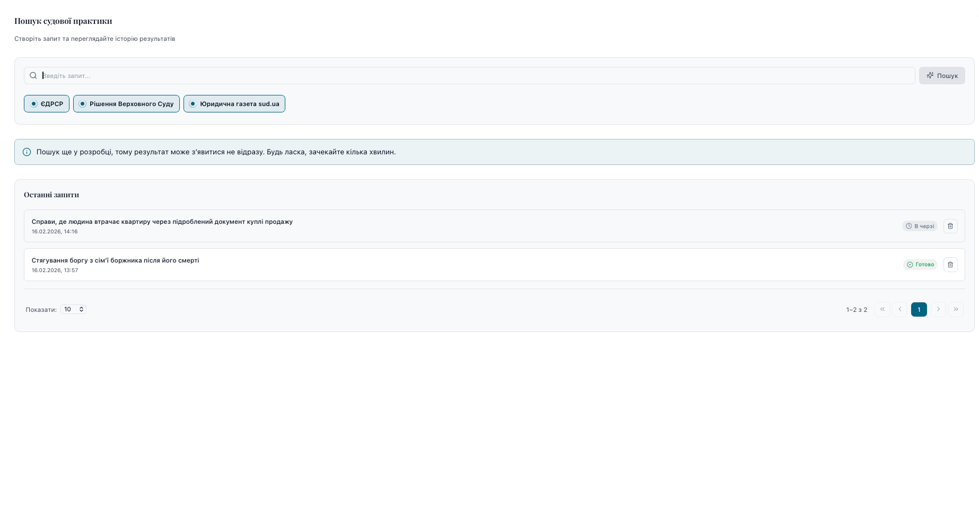Click the '1–2 з 2' results counter
979x524 pixels.
(857, 310)
